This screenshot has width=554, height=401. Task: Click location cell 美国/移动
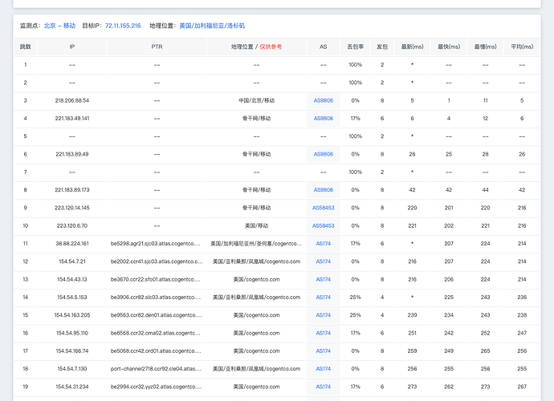point(256,225)
